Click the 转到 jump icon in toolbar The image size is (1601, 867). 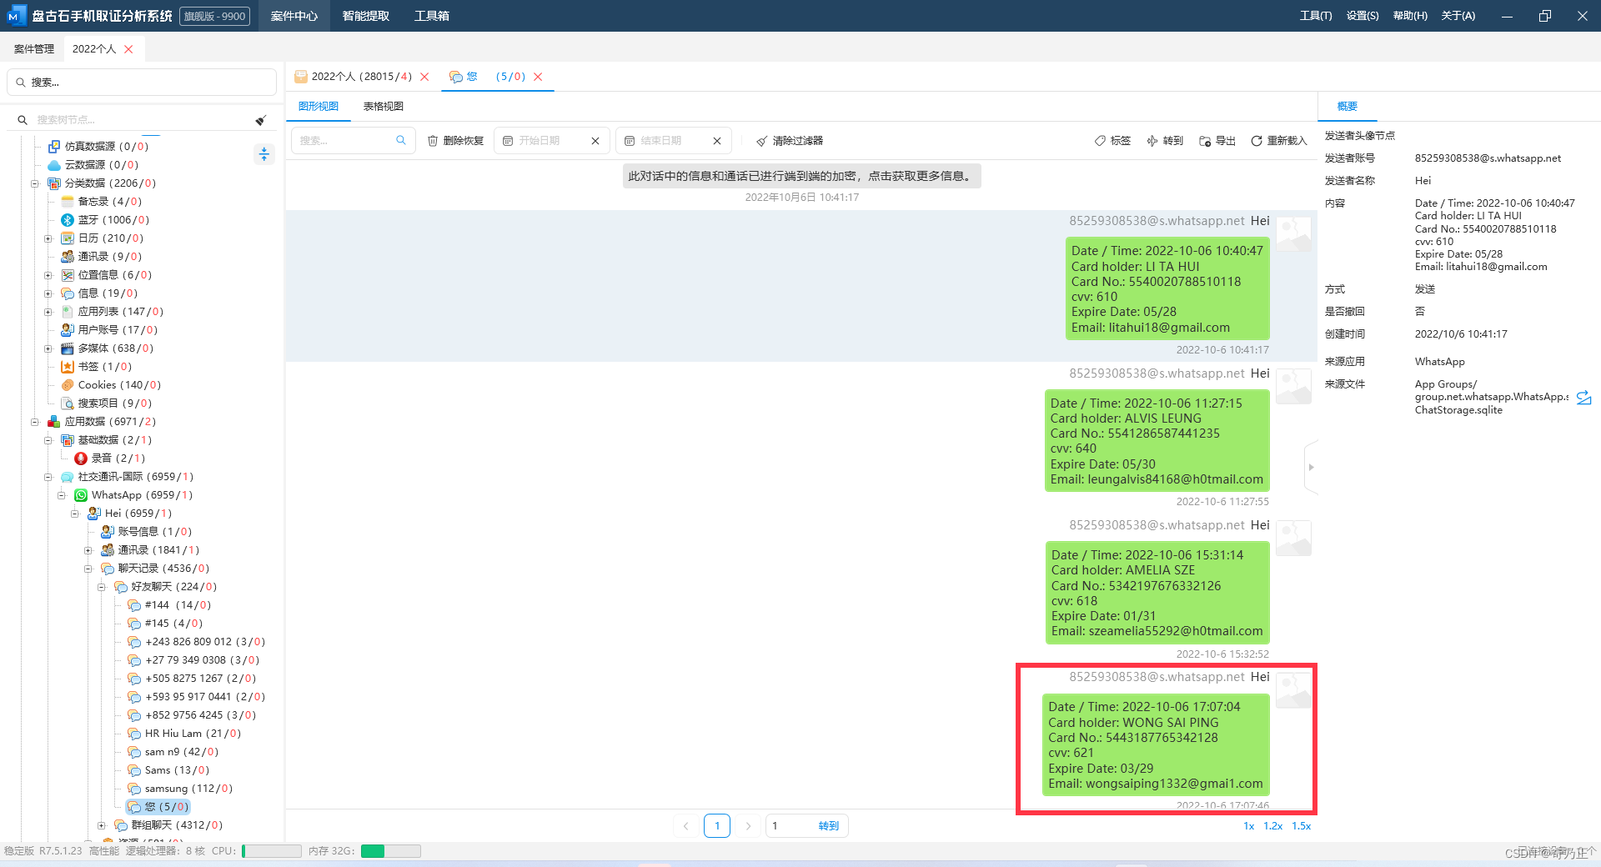1152,141
